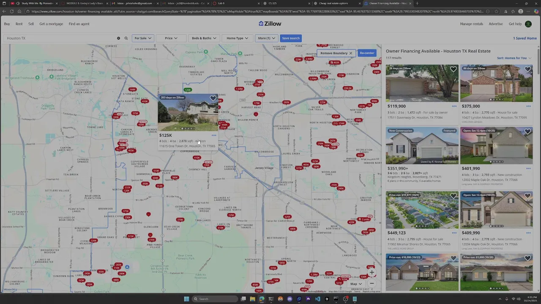Open the Rent menu

tap(19, 24)
